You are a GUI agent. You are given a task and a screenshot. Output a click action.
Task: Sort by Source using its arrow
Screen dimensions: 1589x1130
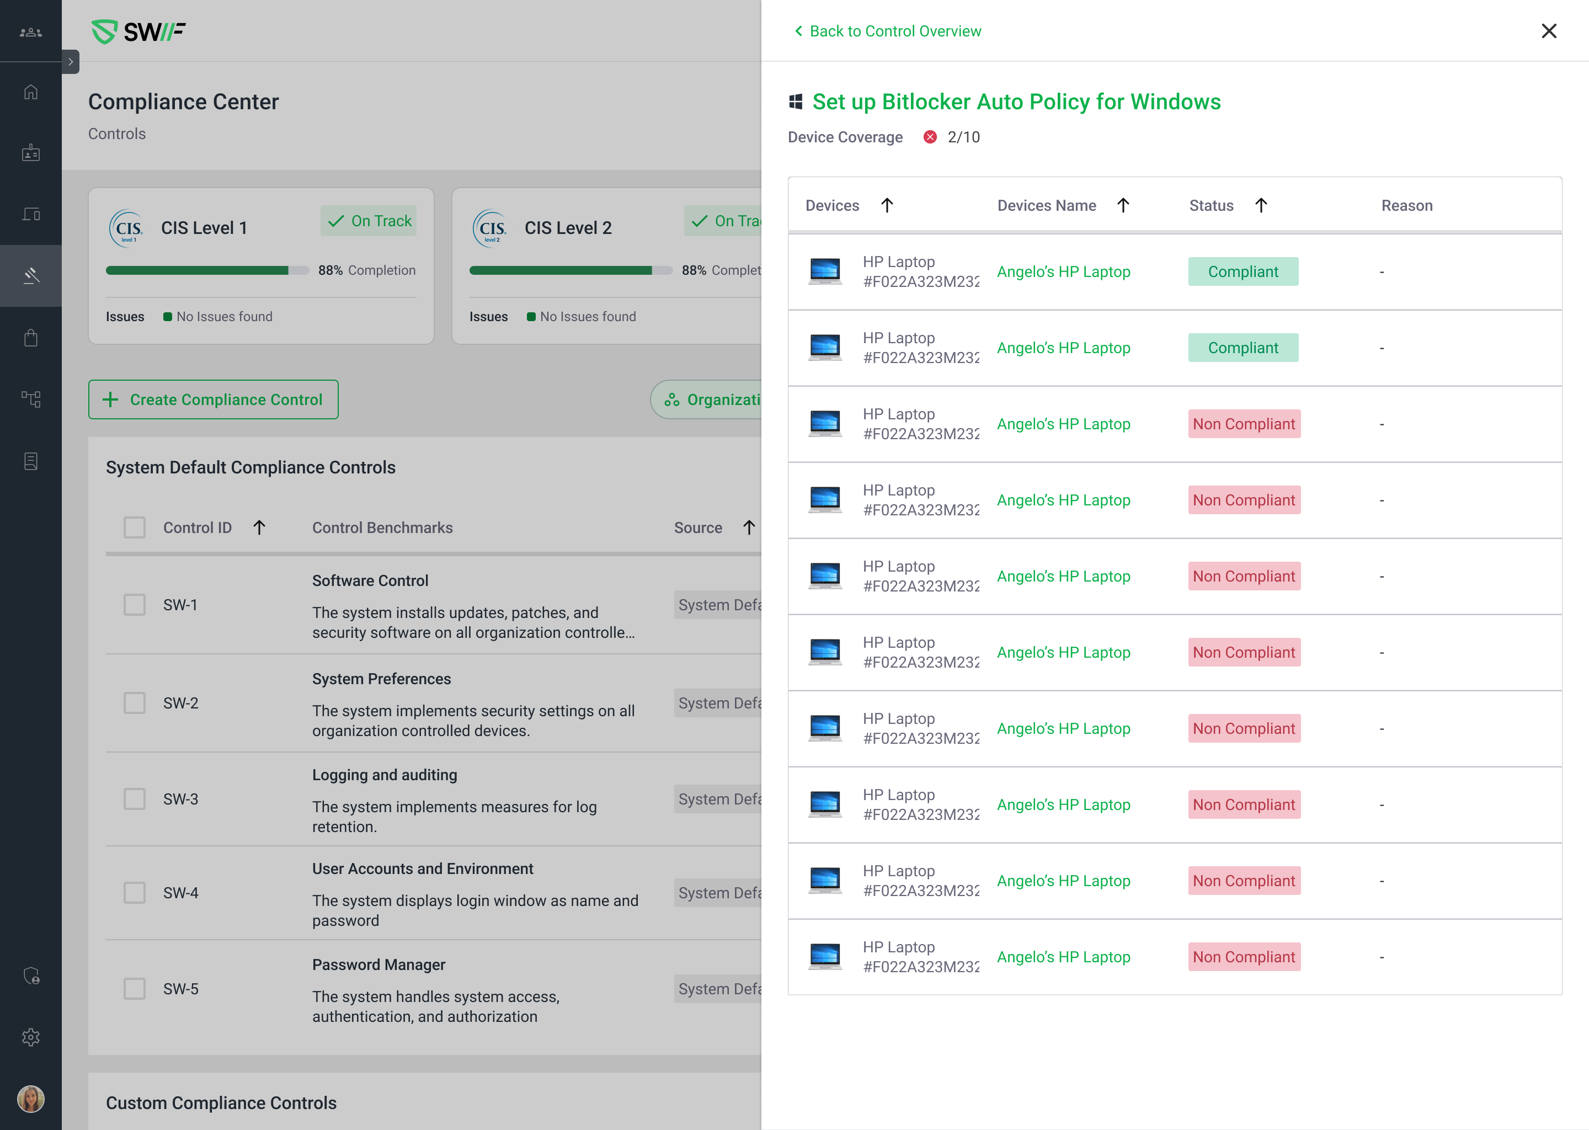pyautogui.click(x=749, y=527)
